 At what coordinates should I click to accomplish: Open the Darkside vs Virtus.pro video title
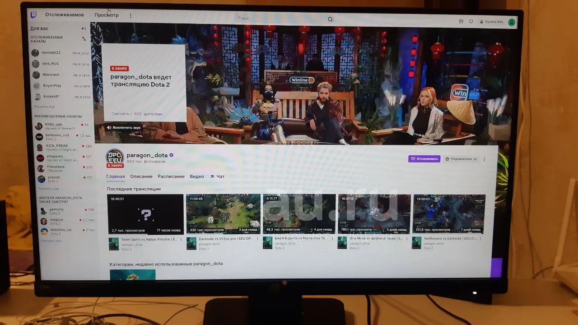click(226, 239)
